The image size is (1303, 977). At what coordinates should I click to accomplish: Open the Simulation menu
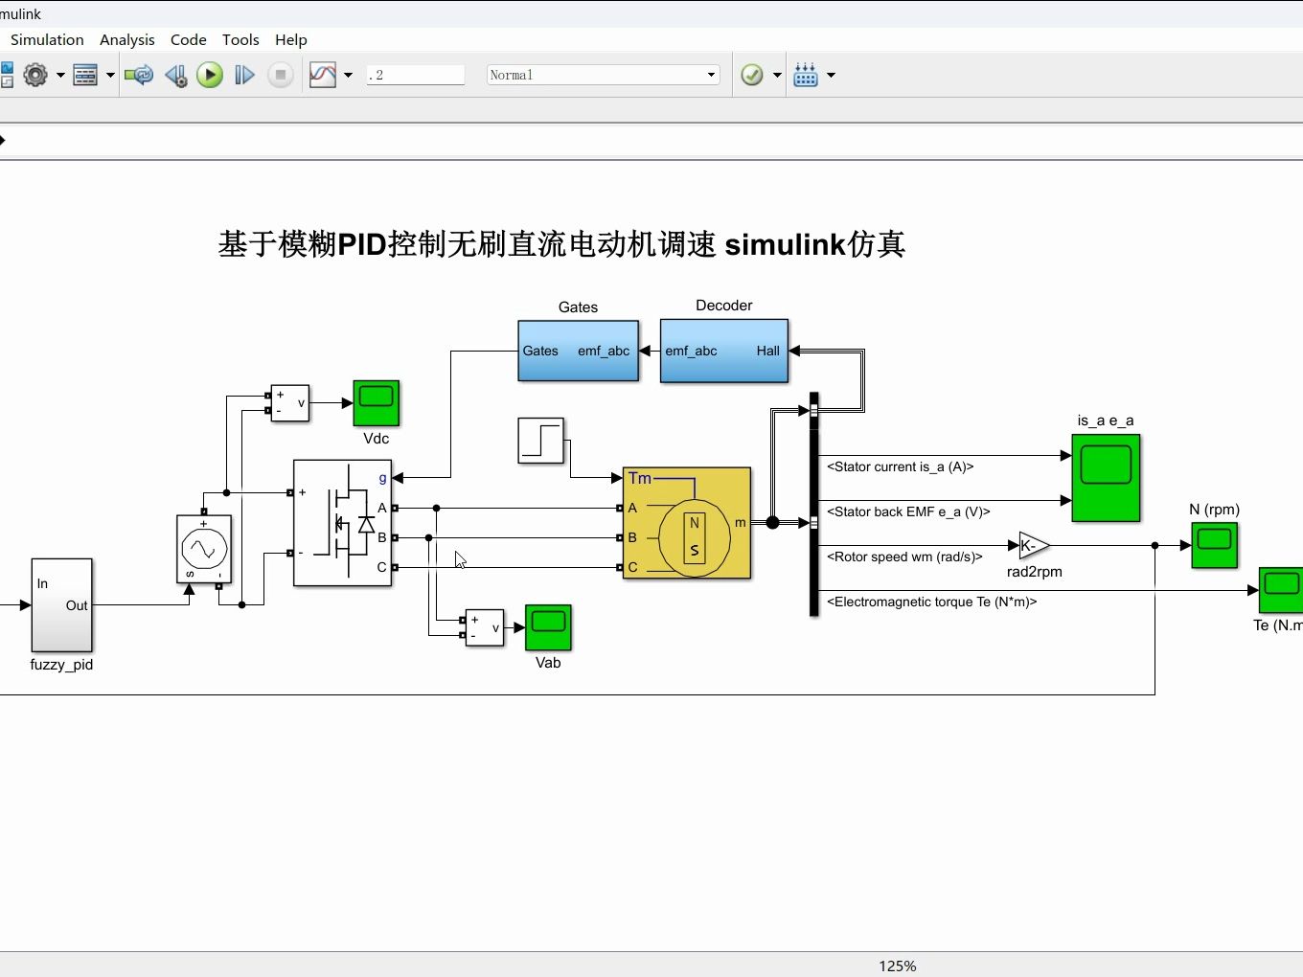coord(47,39)
